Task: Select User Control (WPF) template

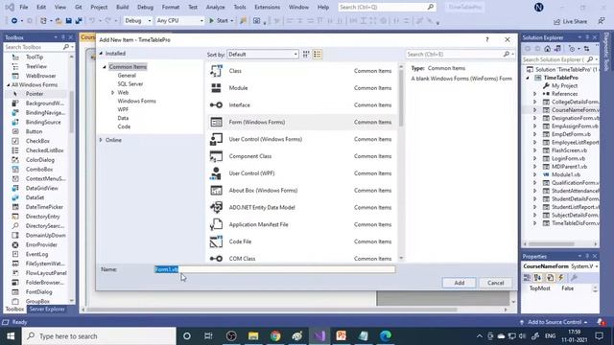Action: coord(301,173)
